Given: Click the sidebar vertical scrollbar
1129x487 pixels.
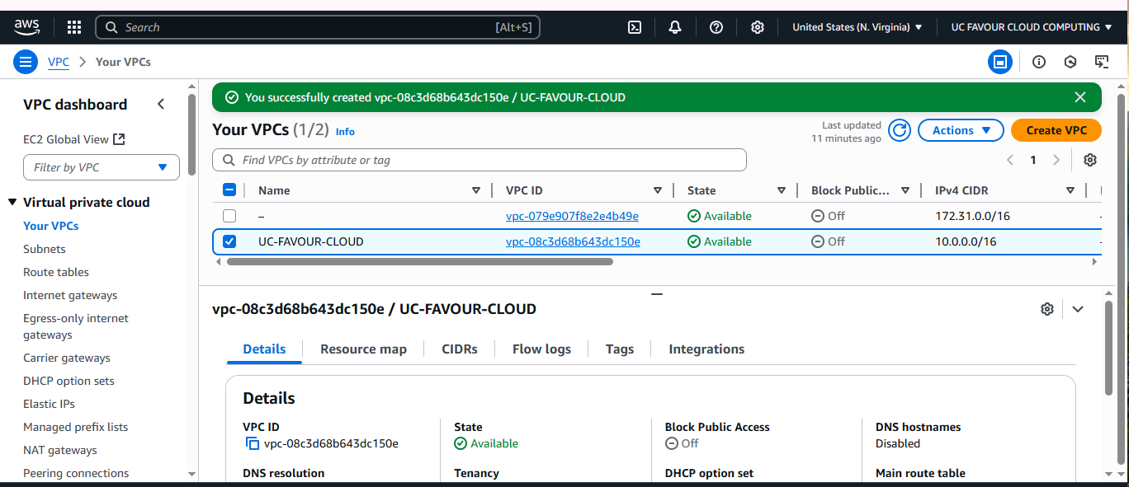Looking at the screenshot, I should tap(191, 136).
